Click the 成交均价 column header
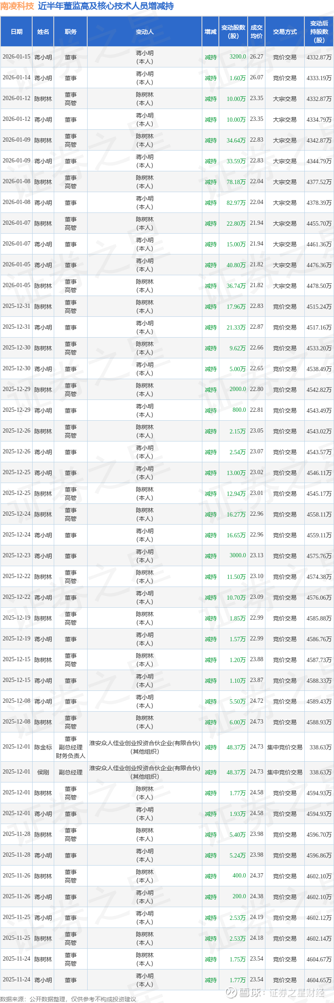334x1003 pixels. [x=257, y=32]
